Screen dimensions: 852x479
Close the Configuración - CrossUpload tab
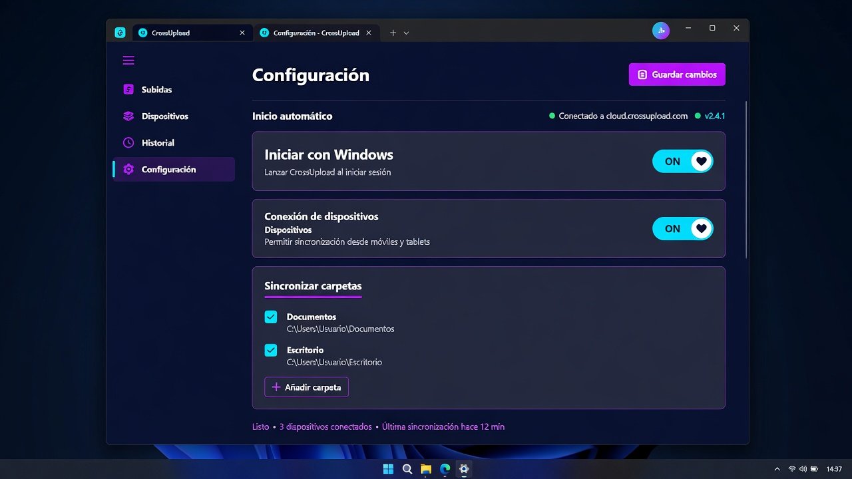[369, 33]
